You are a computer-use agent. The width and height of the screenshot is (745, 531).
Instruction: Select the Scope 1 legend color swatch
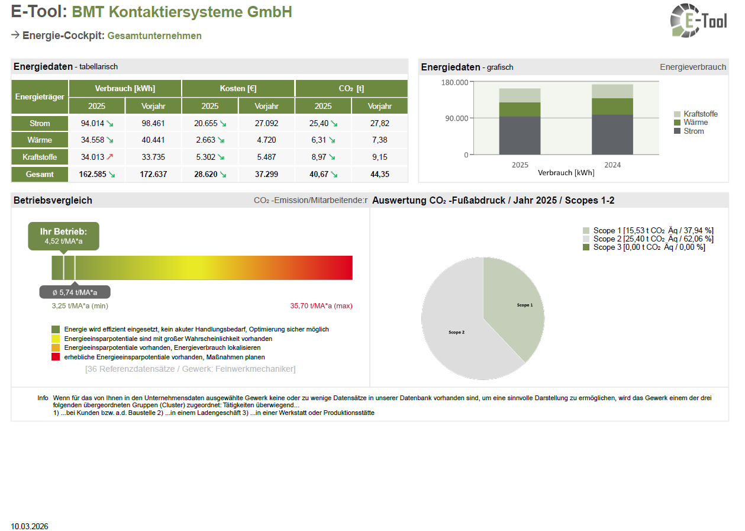pyautogui.click(x=586, y=231)
